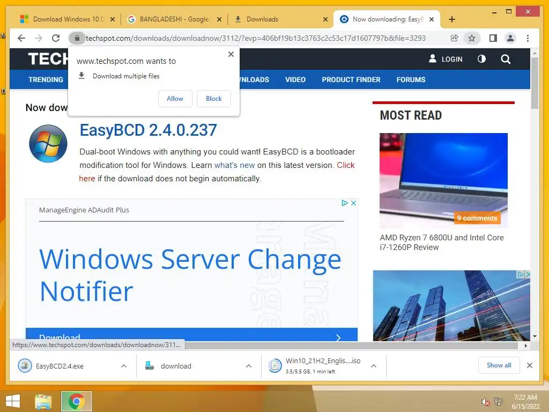Open File Explorer from the taskbar
Screen dimensions: 549x412
[43, 401]
